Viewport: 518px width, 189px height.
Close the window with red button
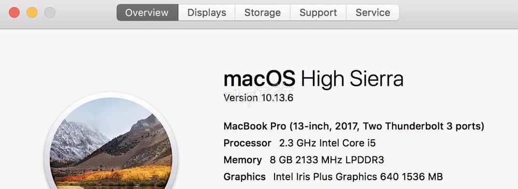pos(14,12)
